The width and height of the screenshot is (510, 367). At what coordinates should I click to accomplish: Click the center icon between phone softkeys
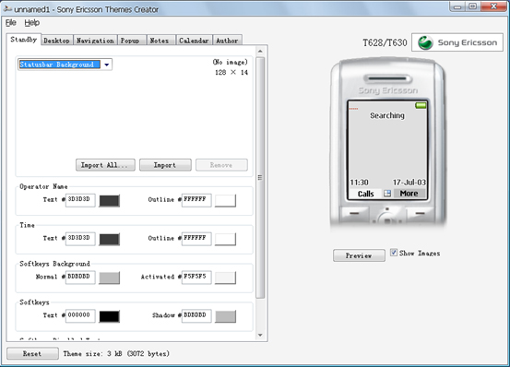pyautogui.click(x=387, y=194)
